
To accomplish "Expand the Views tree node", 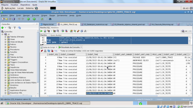I will 5,39.
